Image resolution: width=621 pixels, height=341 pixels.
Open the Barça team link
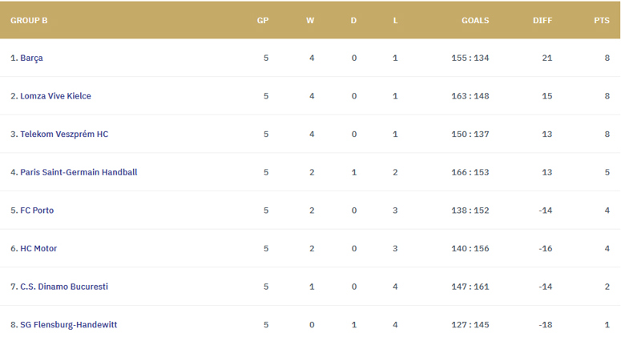click(x=32, y=58)
